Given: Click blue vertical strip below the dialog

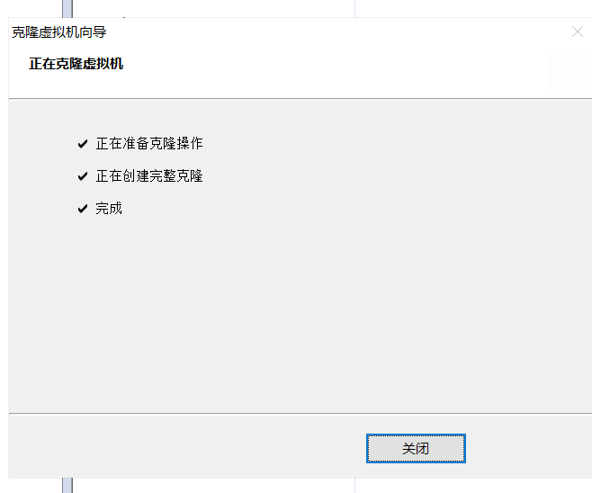Looking at the screenshot, I should tap(67, 486).
